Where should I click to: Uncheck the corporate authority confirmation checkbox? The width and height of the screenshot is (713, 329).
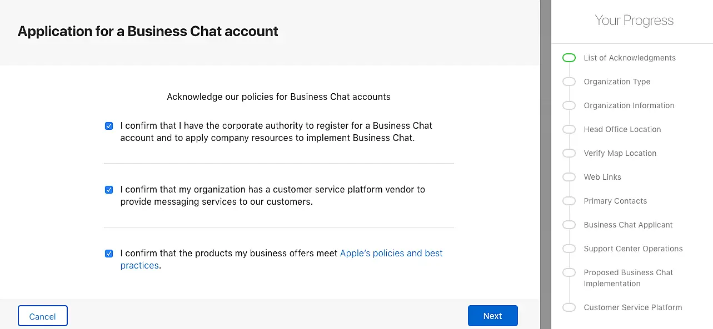[109, 126]
